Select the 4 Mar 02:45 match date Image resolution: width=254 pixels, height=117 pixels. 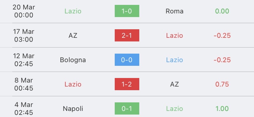tap(24, 109)
